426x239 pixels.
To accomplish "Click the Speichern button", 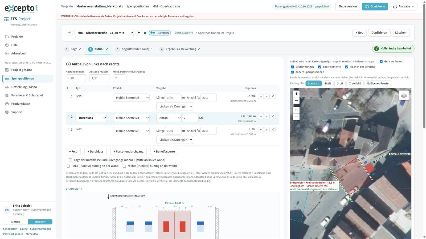I will (x=375, y=6).
